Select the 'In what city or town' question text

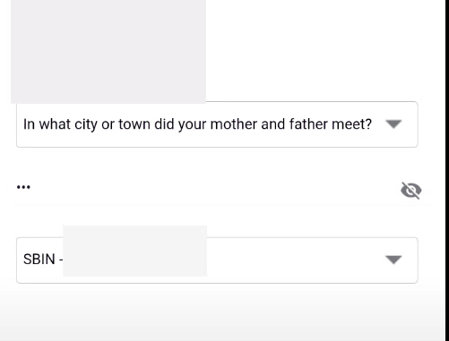click(x=197, y=124)
